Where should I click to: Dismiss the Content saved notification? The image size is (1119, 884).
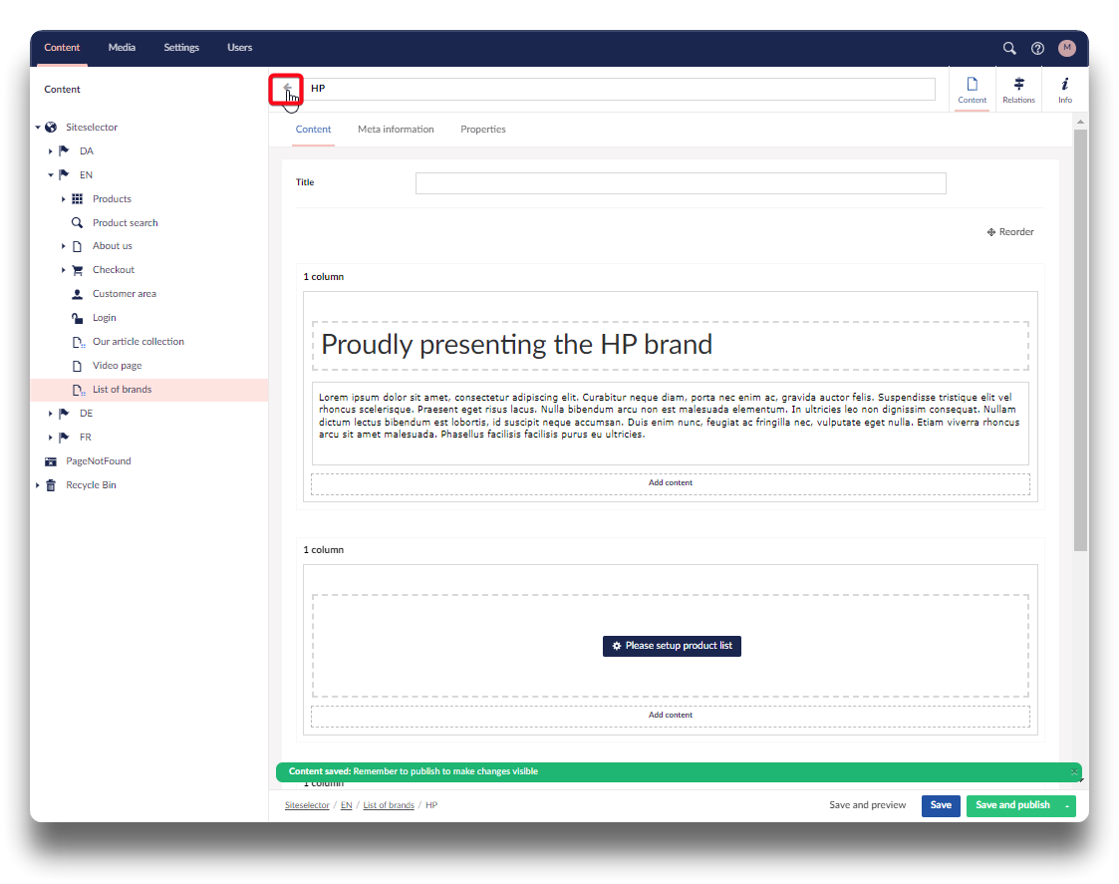click(x=1074, y=771)
